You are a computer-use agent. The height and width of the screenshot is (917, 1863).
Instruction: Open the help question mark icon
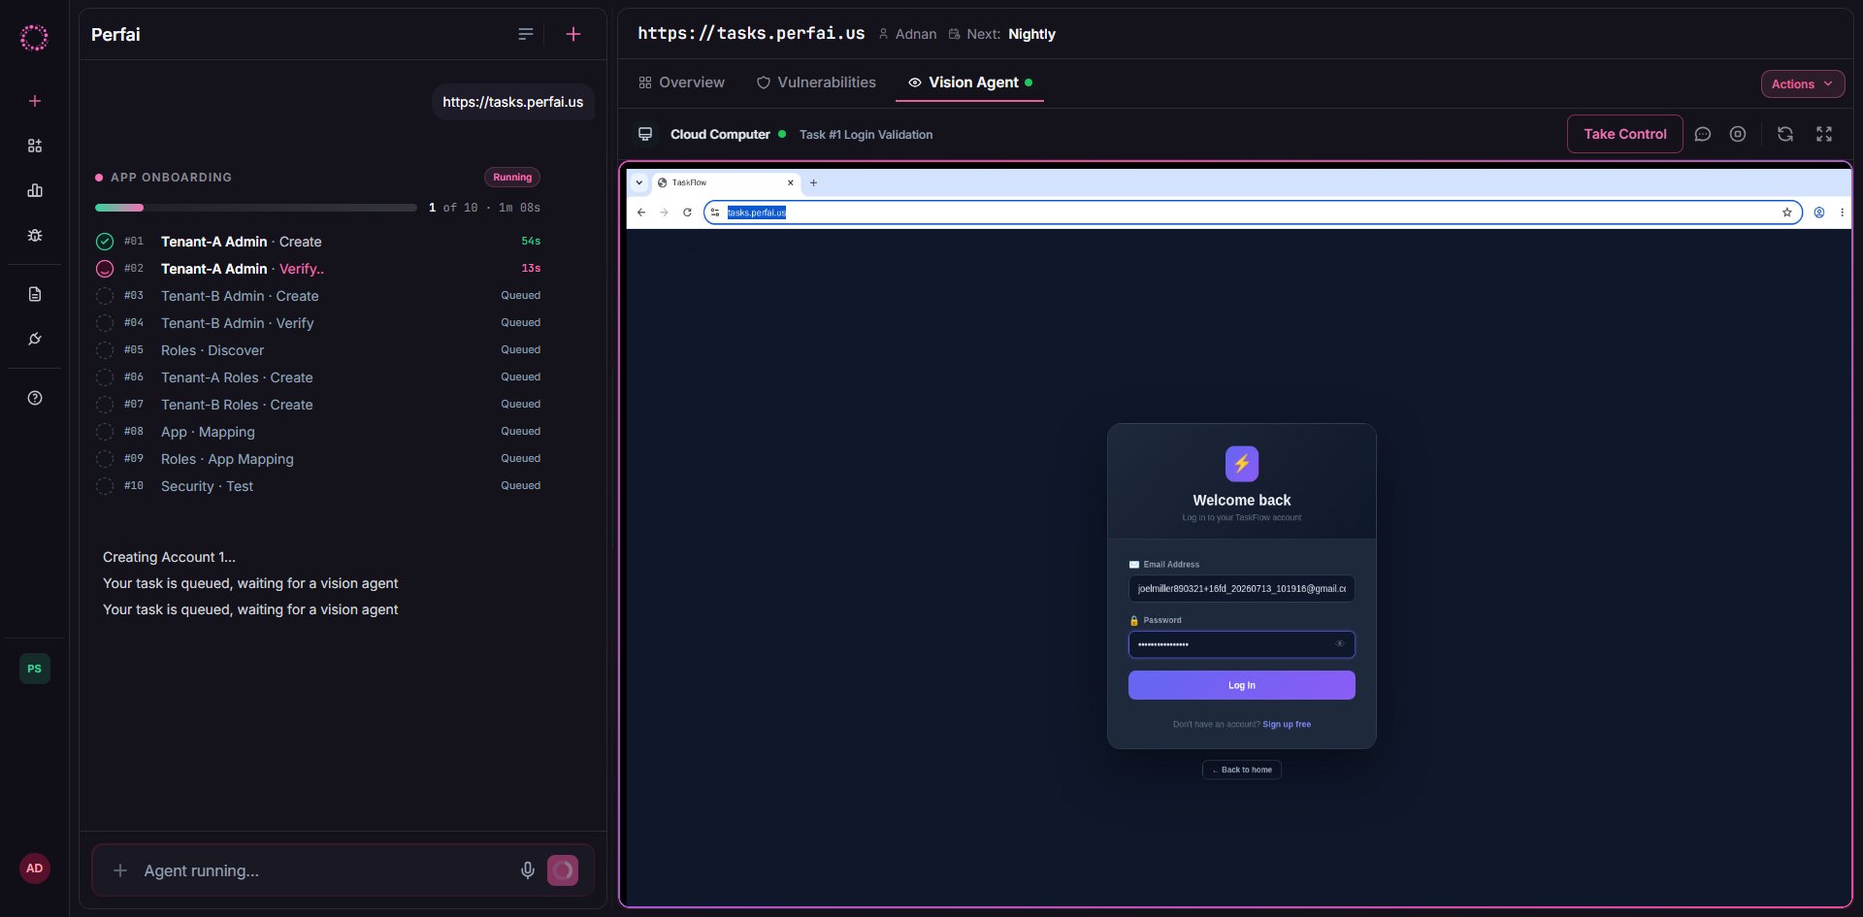point(35,398)
